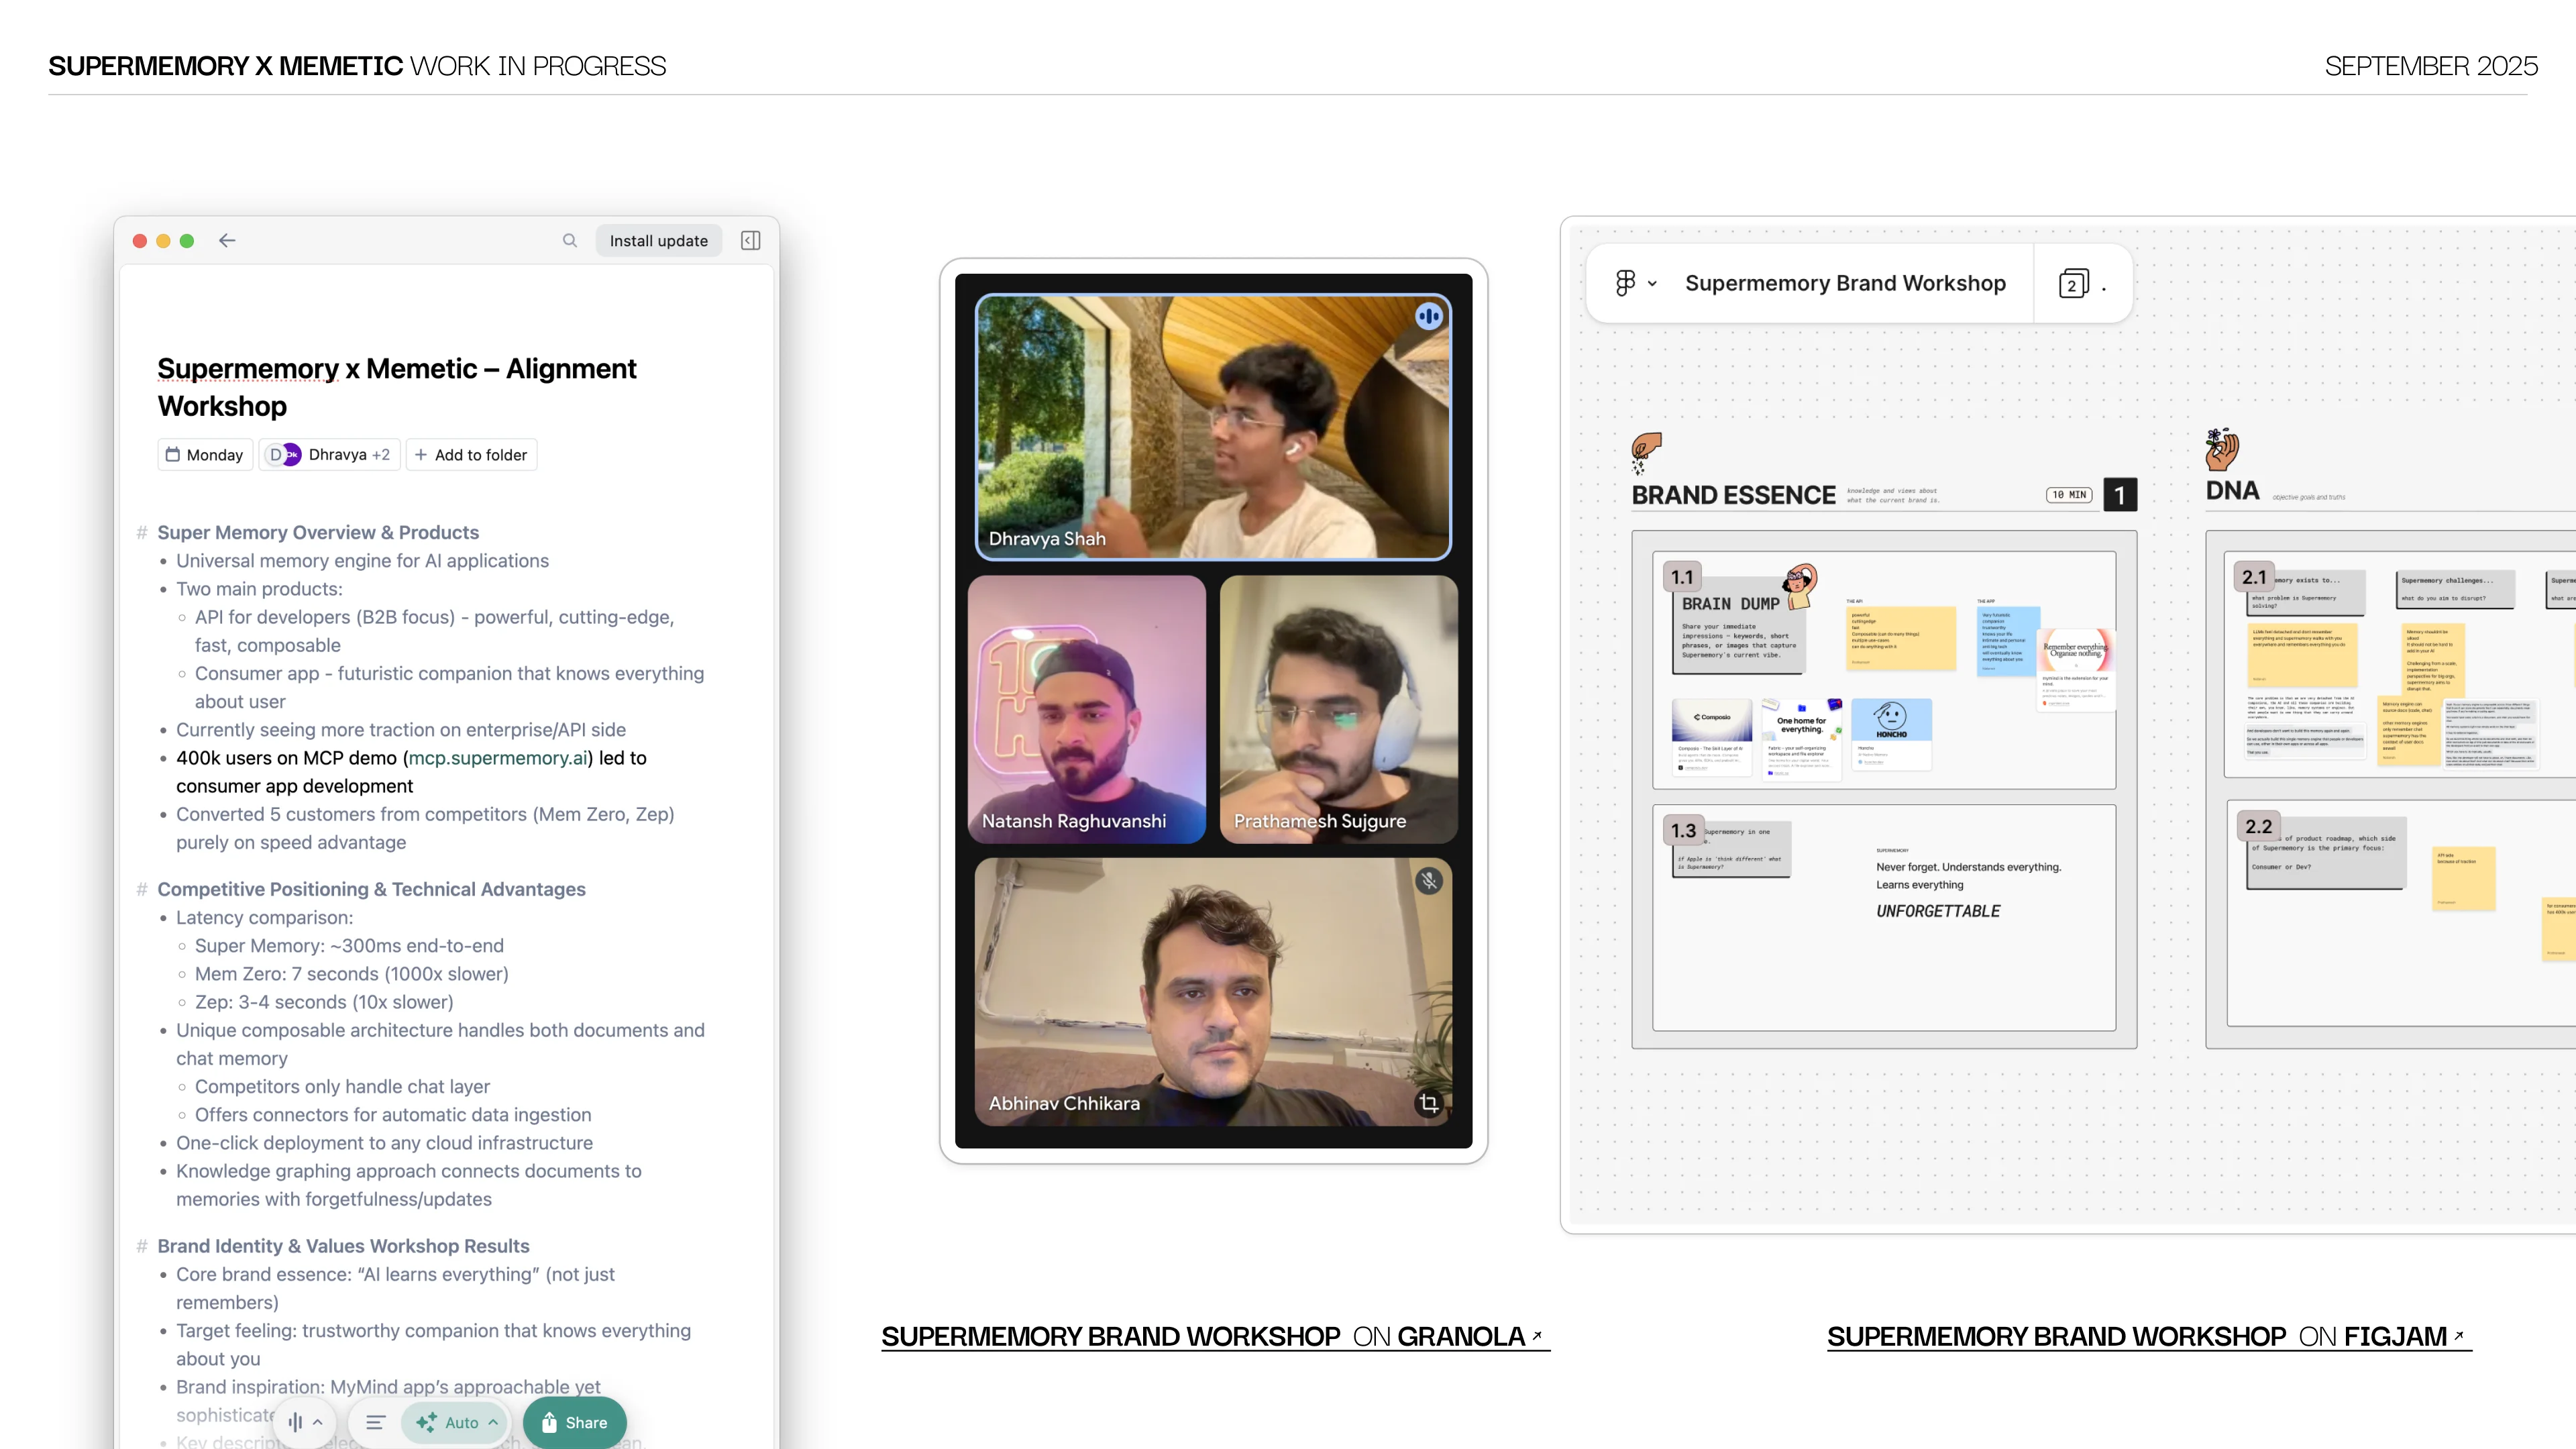Click the back arrow in Granola window
This screenshot has width=2576, height=1449.
tap(227, 240)
